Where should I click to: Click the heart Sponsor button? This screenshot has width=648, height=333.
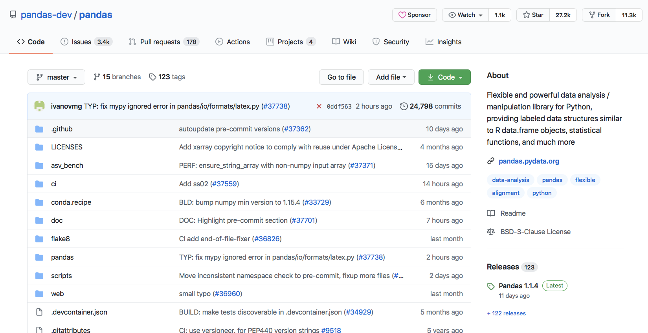(x=415, y=15)
